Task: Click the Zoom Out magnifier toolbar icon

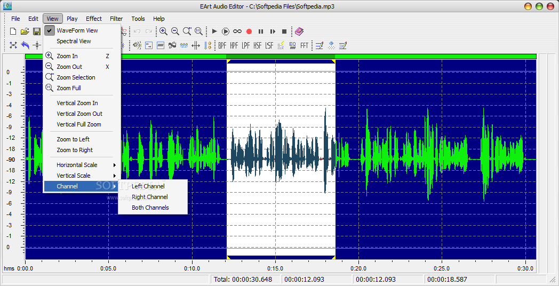Action: [175, 31]
